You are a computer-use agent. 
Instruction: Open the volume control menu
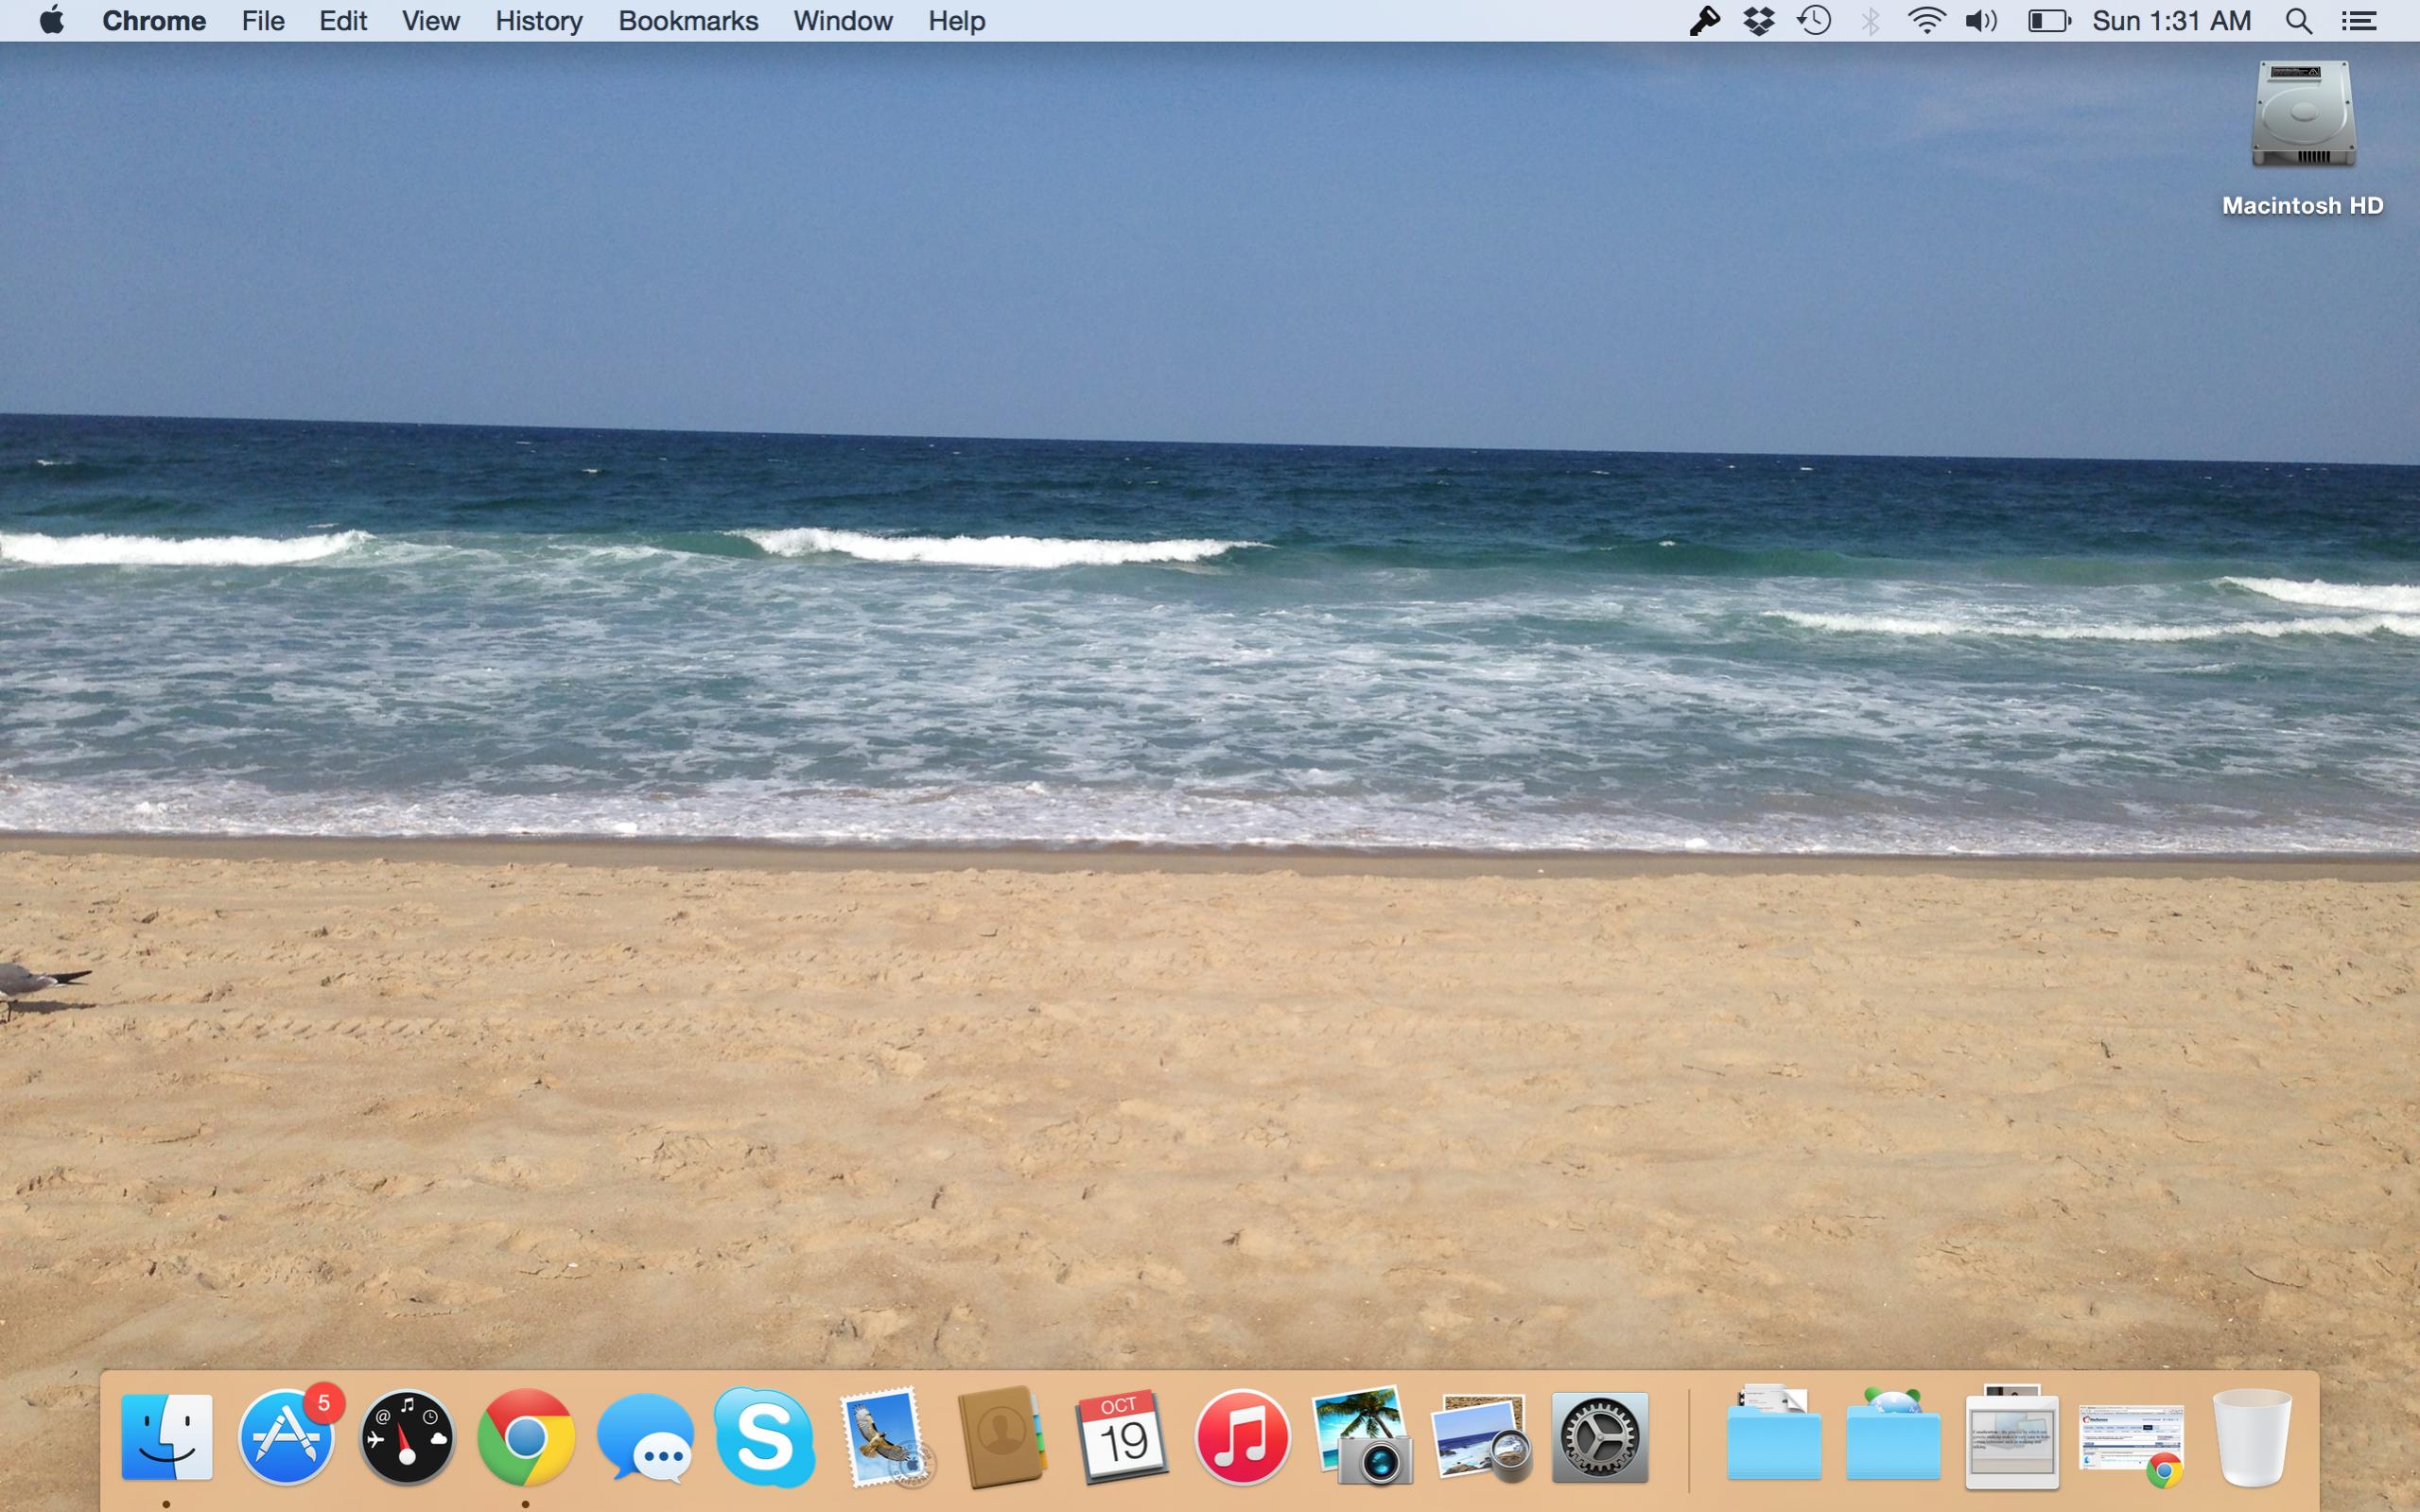coord(1980,21)
